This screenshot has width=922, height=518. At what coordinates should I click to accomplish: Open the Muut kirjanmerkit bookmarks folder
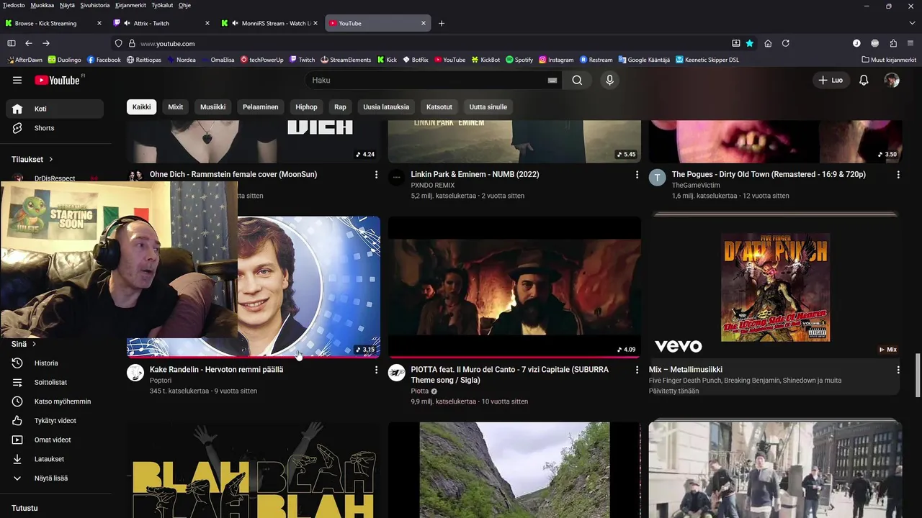tap(889, 60)
